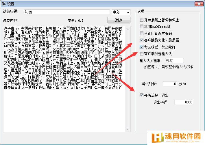Click the 退出密码 field showing 8888

point(184,102)
